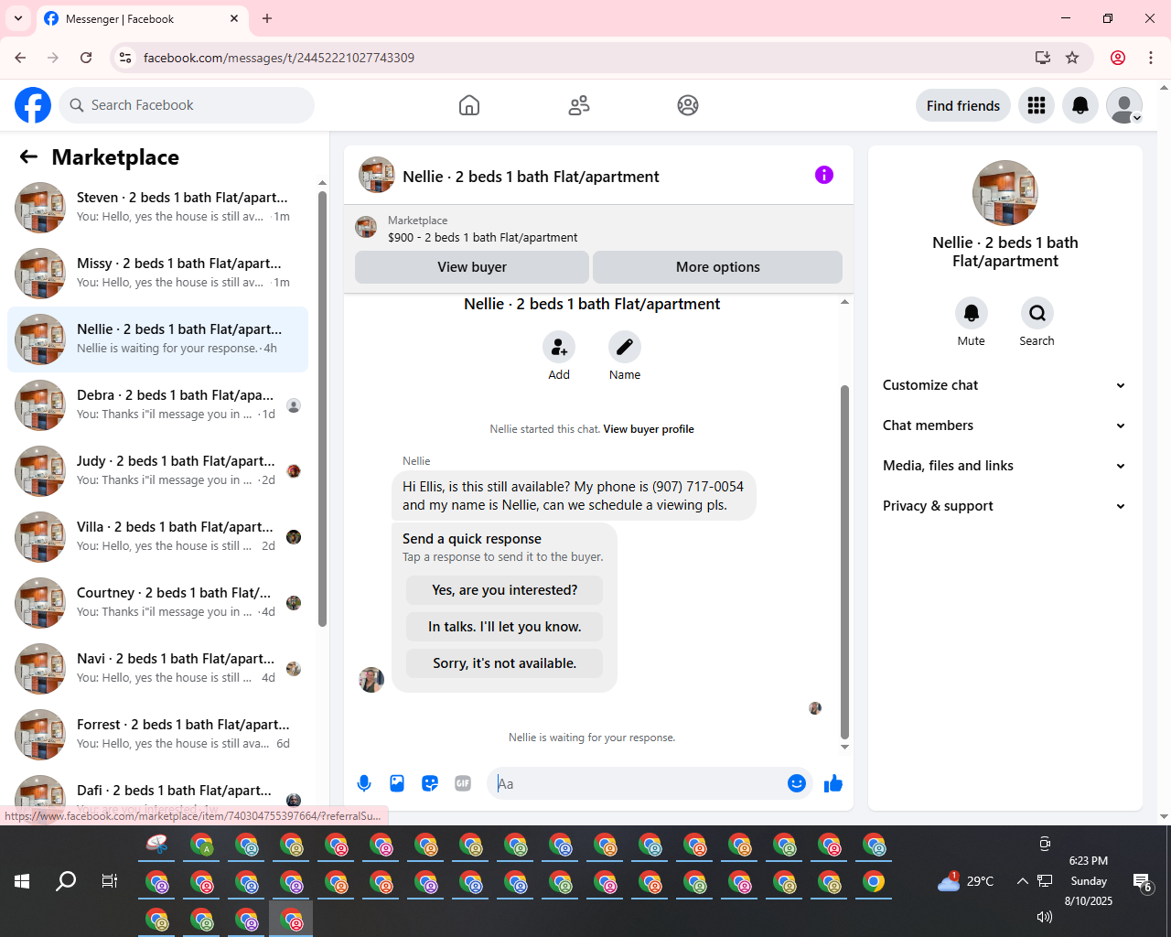Send a thumbs-up like
The height and width of the screenshot is (937, 1171).
click(x=833, y=783)
